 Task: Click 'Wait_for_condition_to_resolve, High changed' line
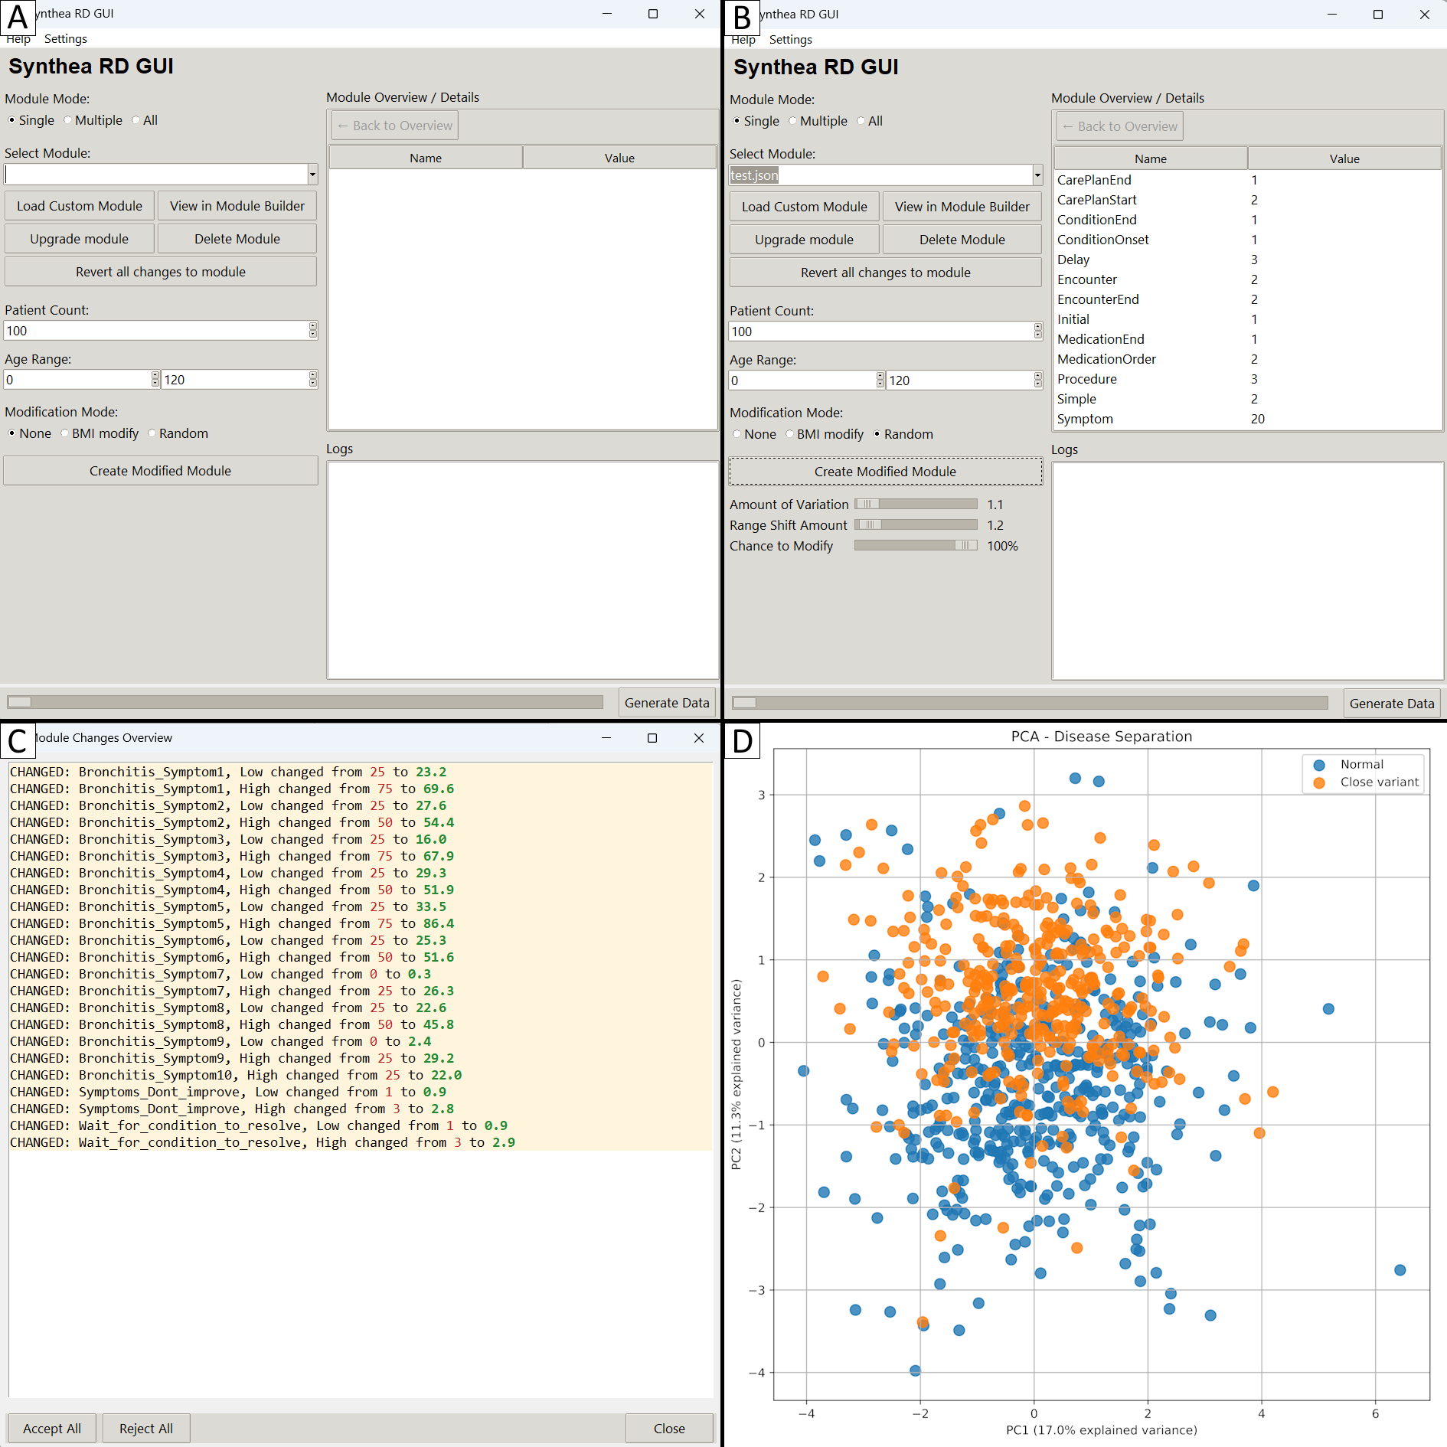coord(263,1142)
